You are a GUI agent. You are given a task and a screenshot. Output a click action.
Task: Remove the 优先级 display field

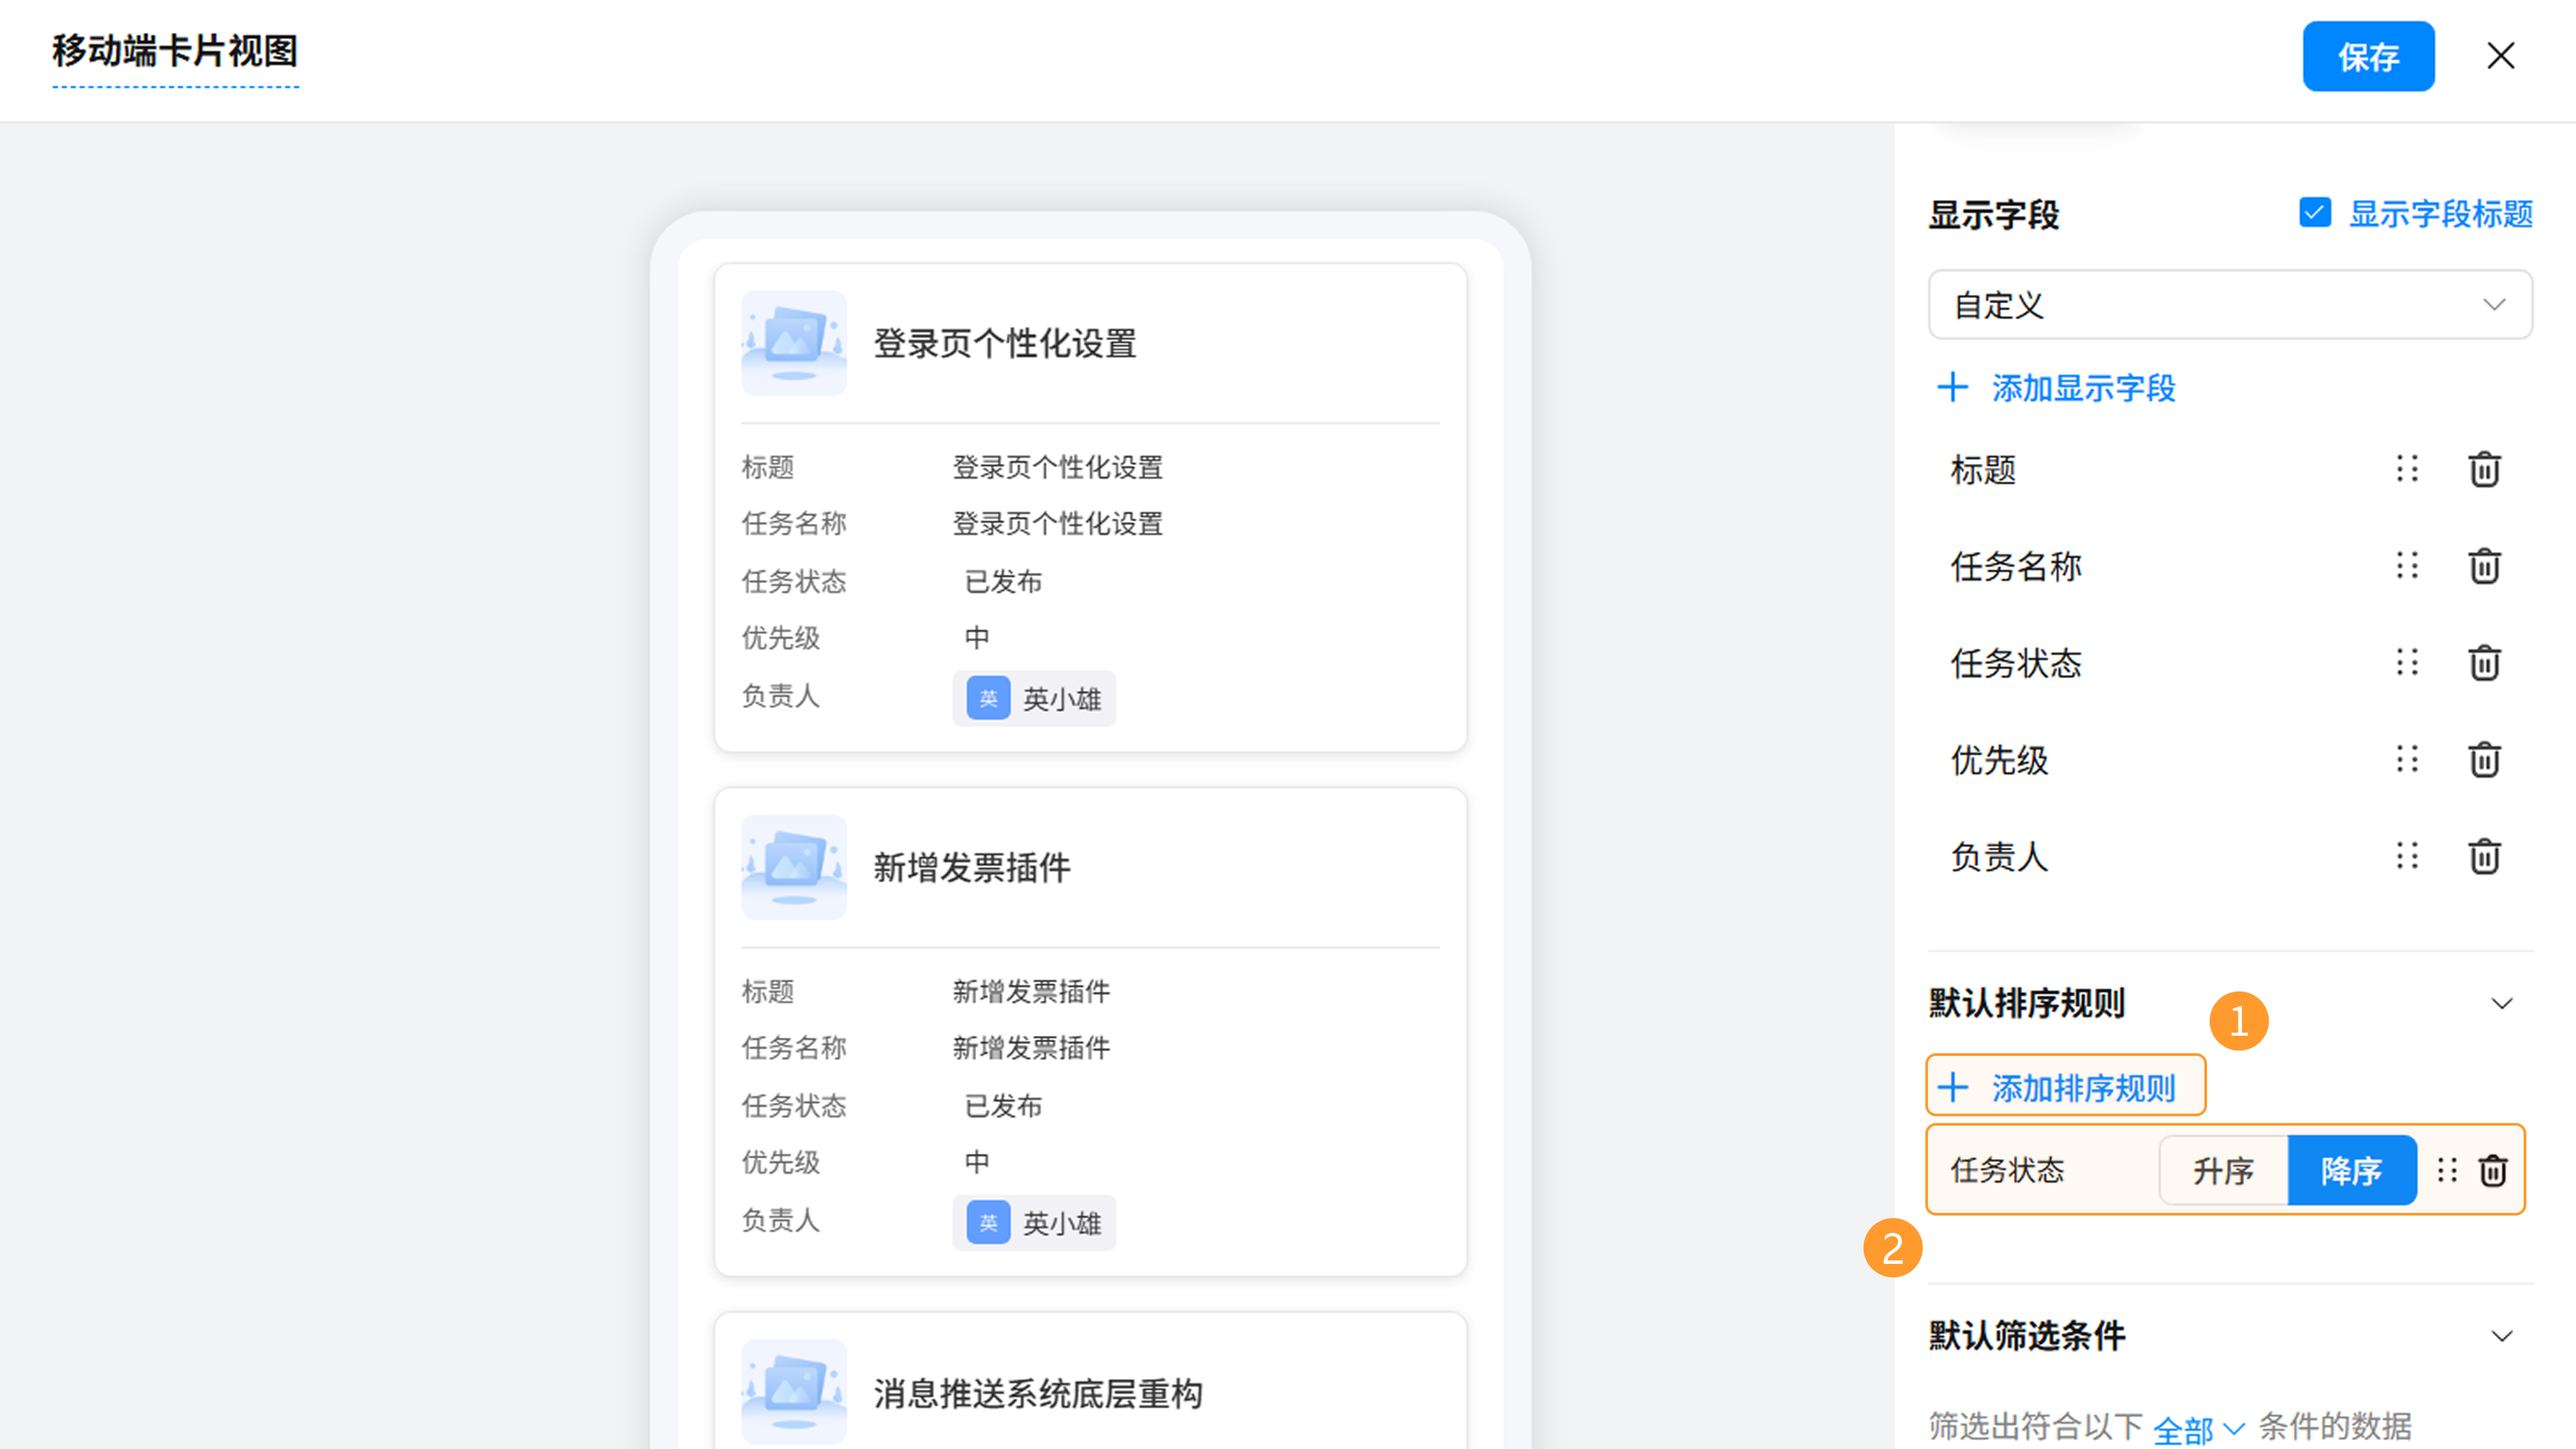coord(2484,760)
